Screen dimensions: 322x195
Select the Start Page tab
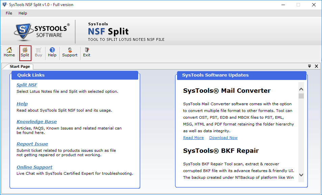[19, 66]
